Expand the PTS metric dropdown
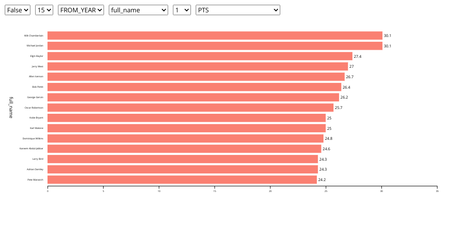The image size is (456, 237). [x=237, y=10]
